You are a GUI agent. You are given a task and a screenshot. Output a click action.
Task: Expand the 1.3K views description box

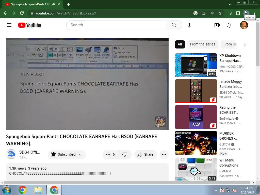87,172
